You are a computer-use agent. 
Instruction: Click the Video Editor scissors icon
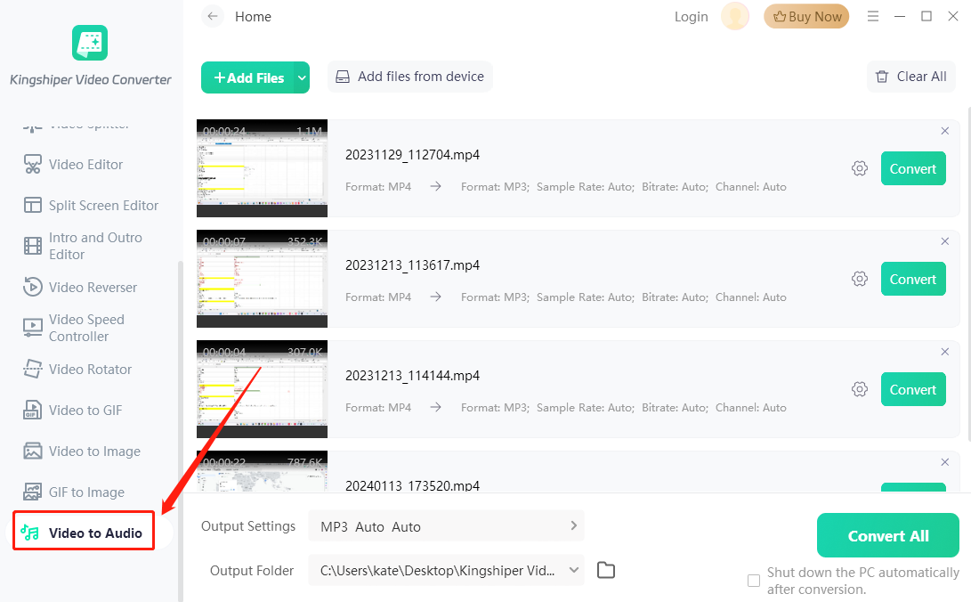click(x=33, y=164)
